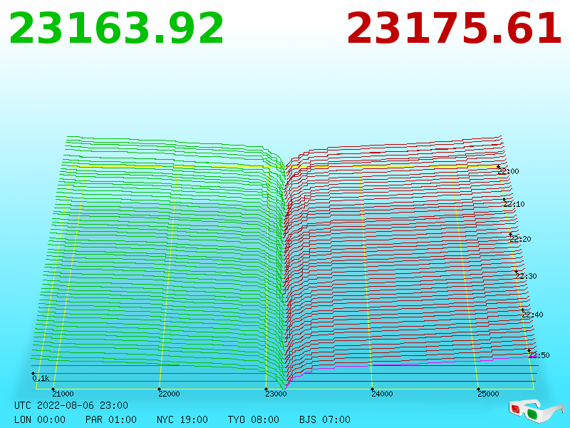
Task: Click the NYC 19:00 clock
Action: [182, 419]
